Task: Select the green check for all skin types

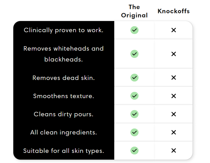Action: pyautogui.click(x=134, y=151)
